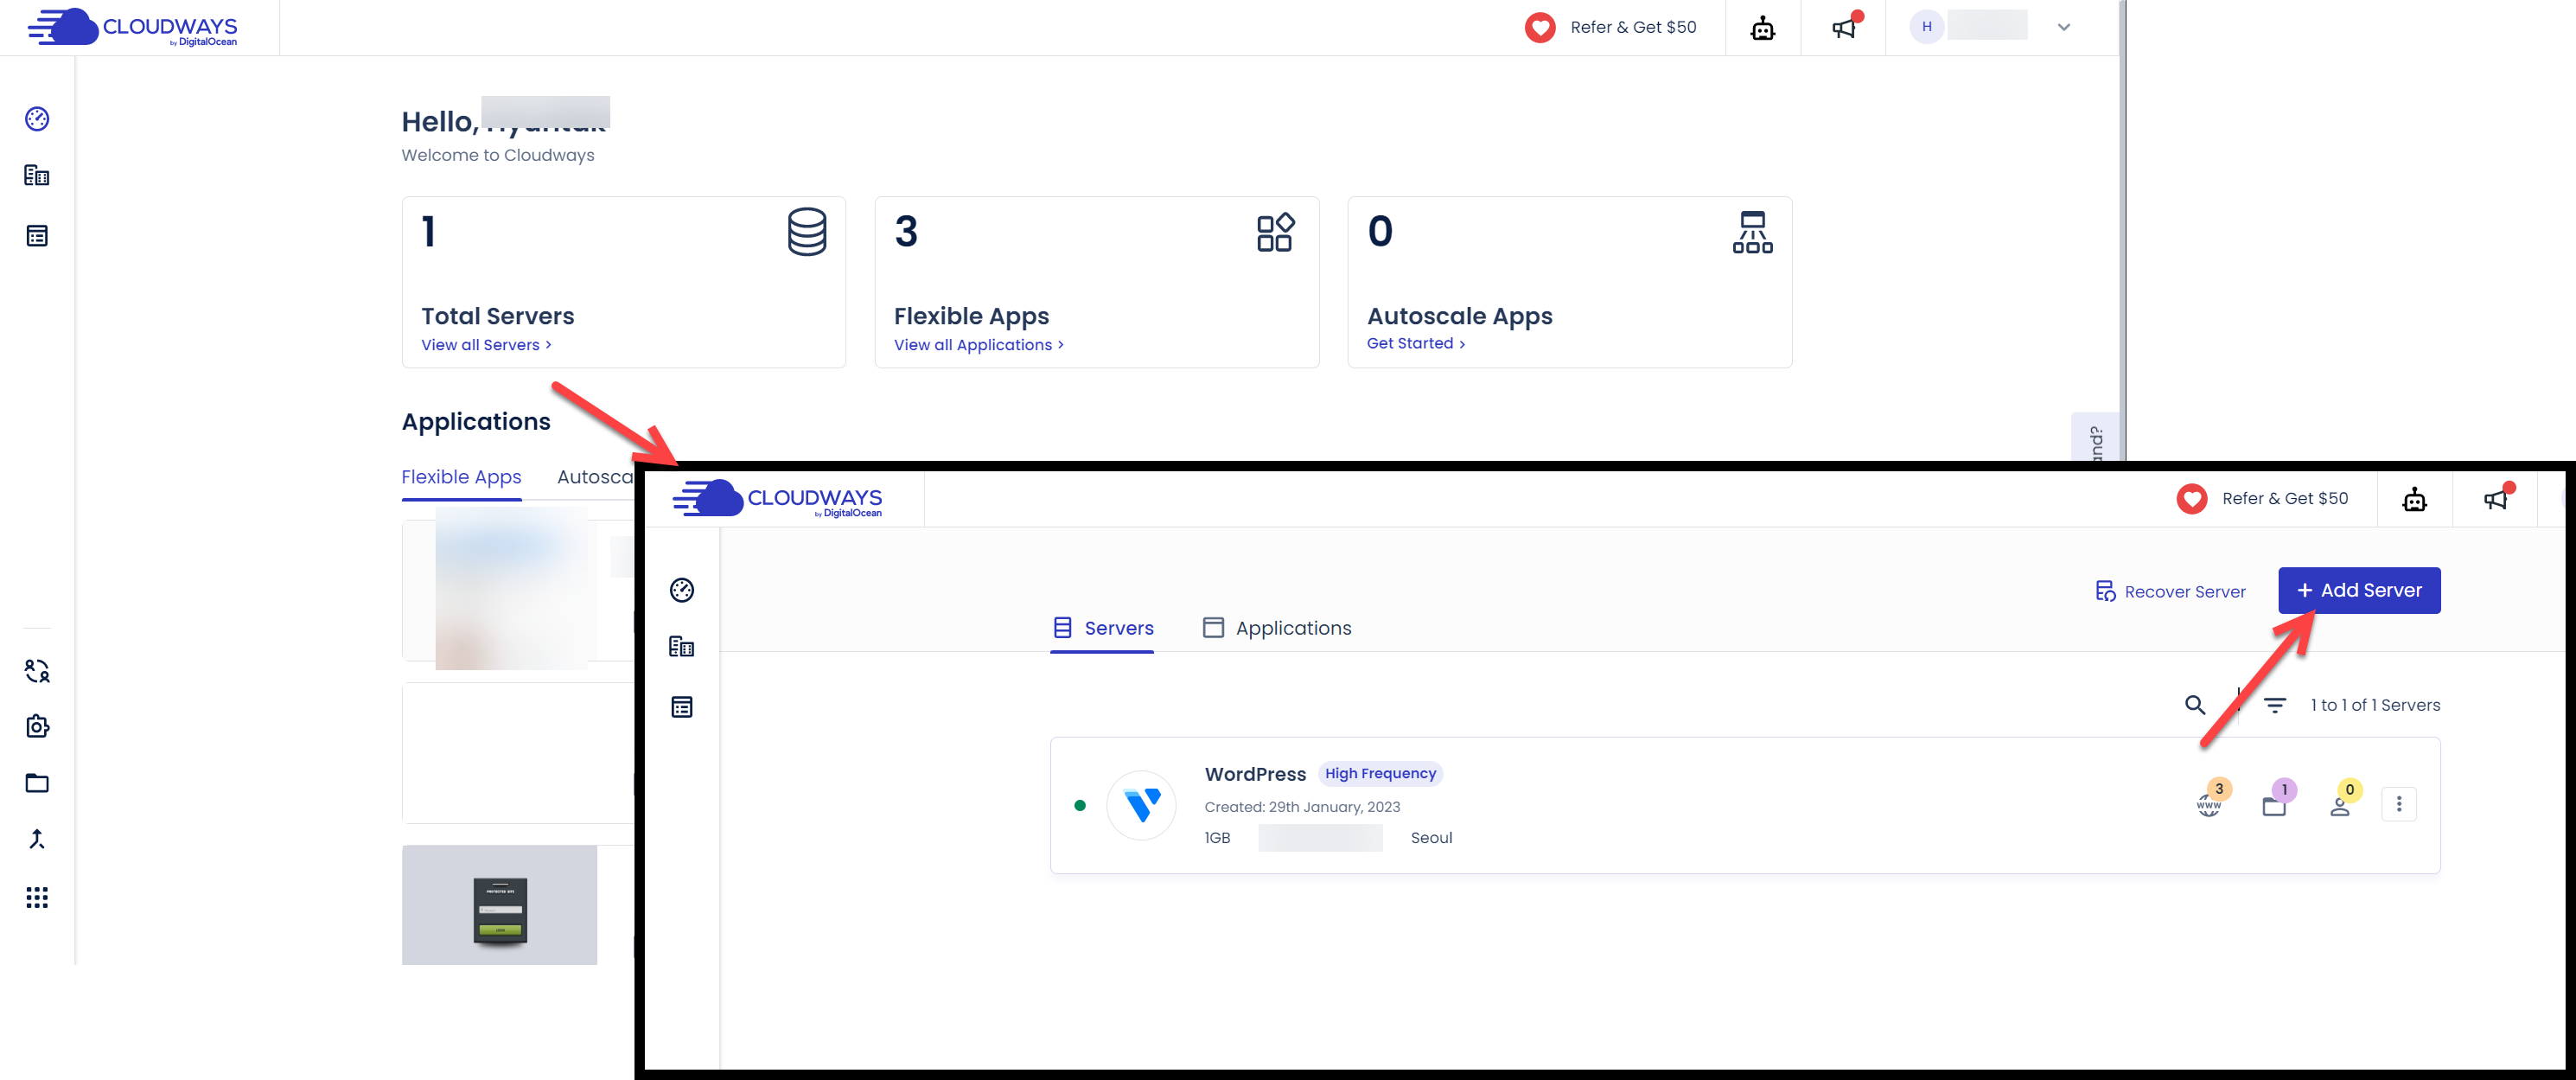Click the app thumbnail with login screen preview
Screen dimensions: 2576x1080
coord(499,906)
